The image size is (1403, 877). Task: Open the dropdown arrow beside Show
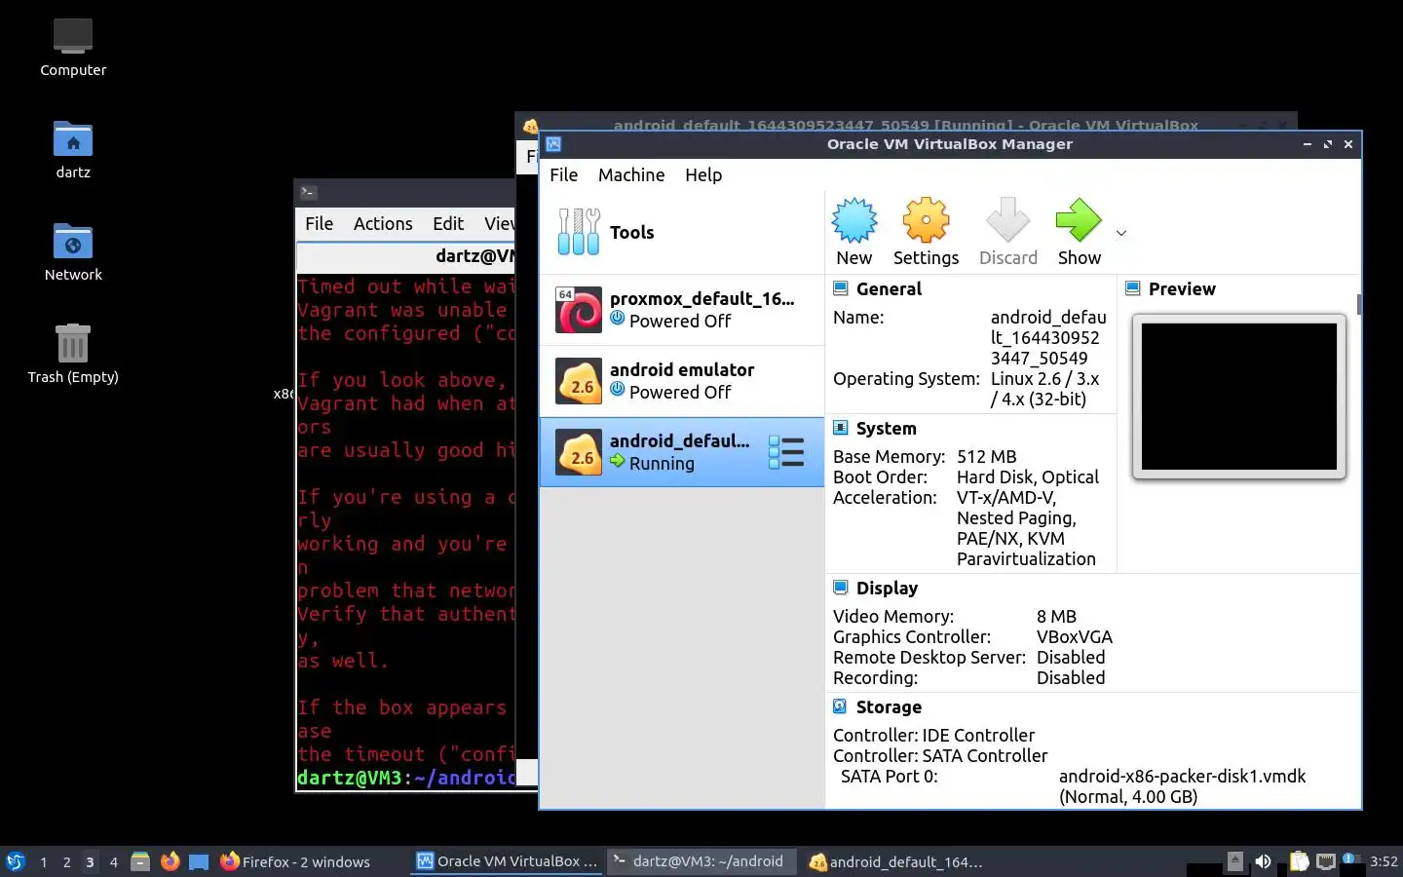(1121, 233)
